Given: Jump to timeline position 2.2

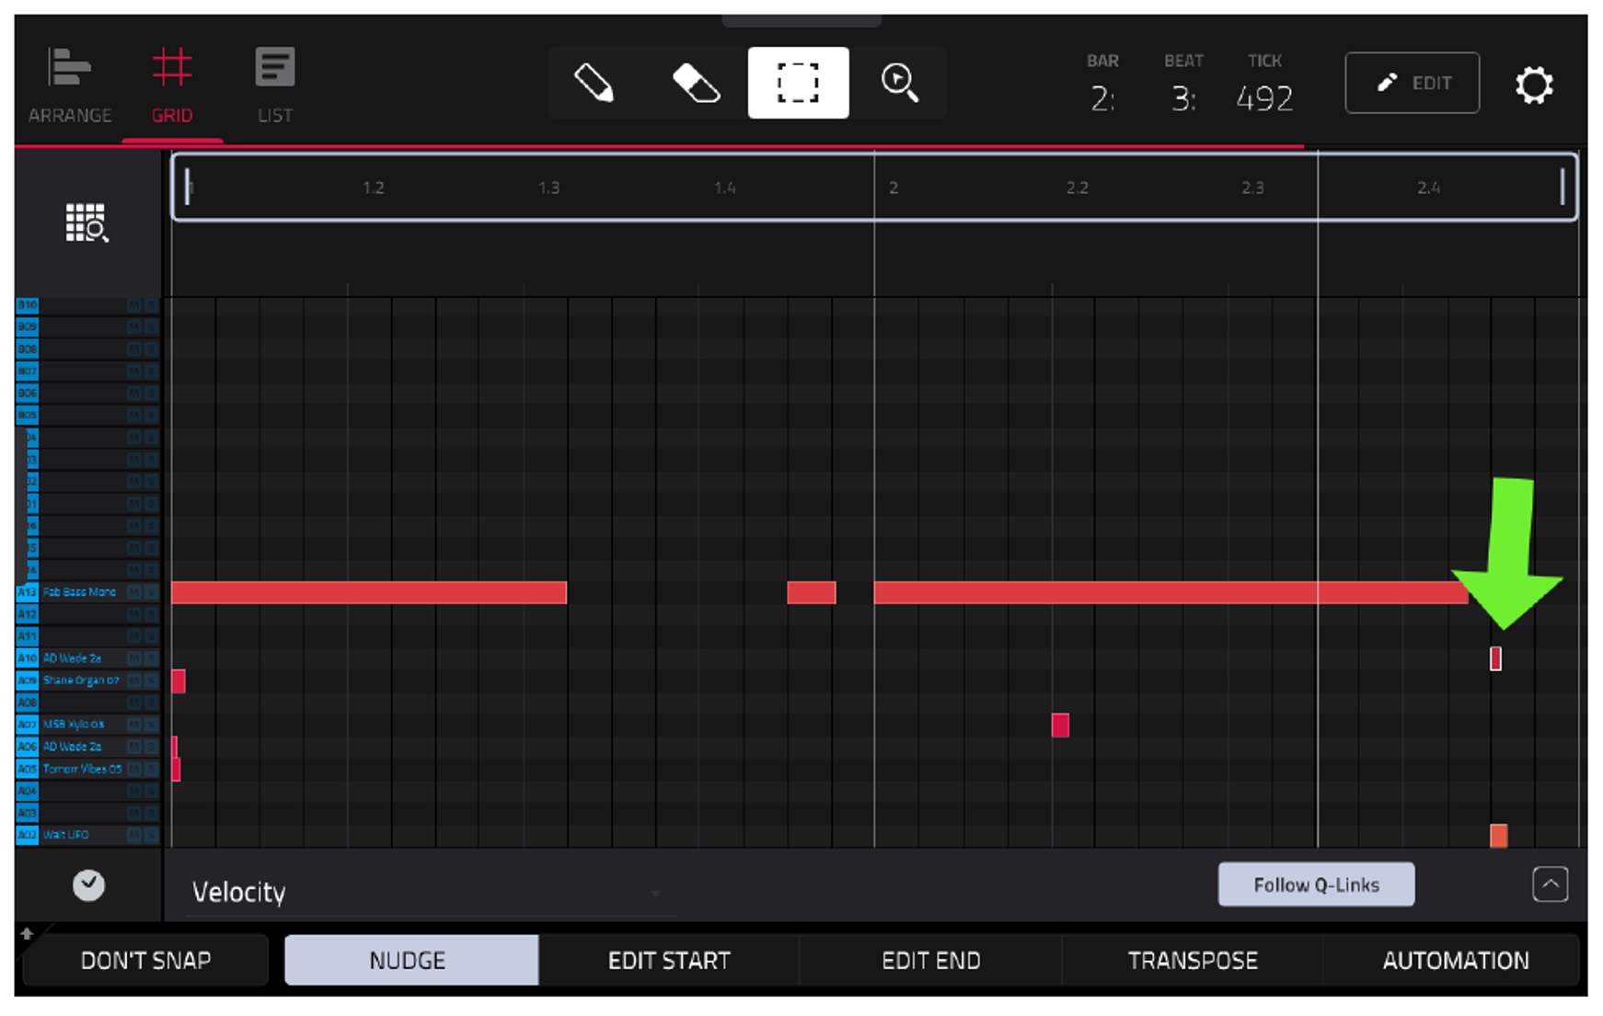Looking at the screenshot, I should pos(1078,188).
